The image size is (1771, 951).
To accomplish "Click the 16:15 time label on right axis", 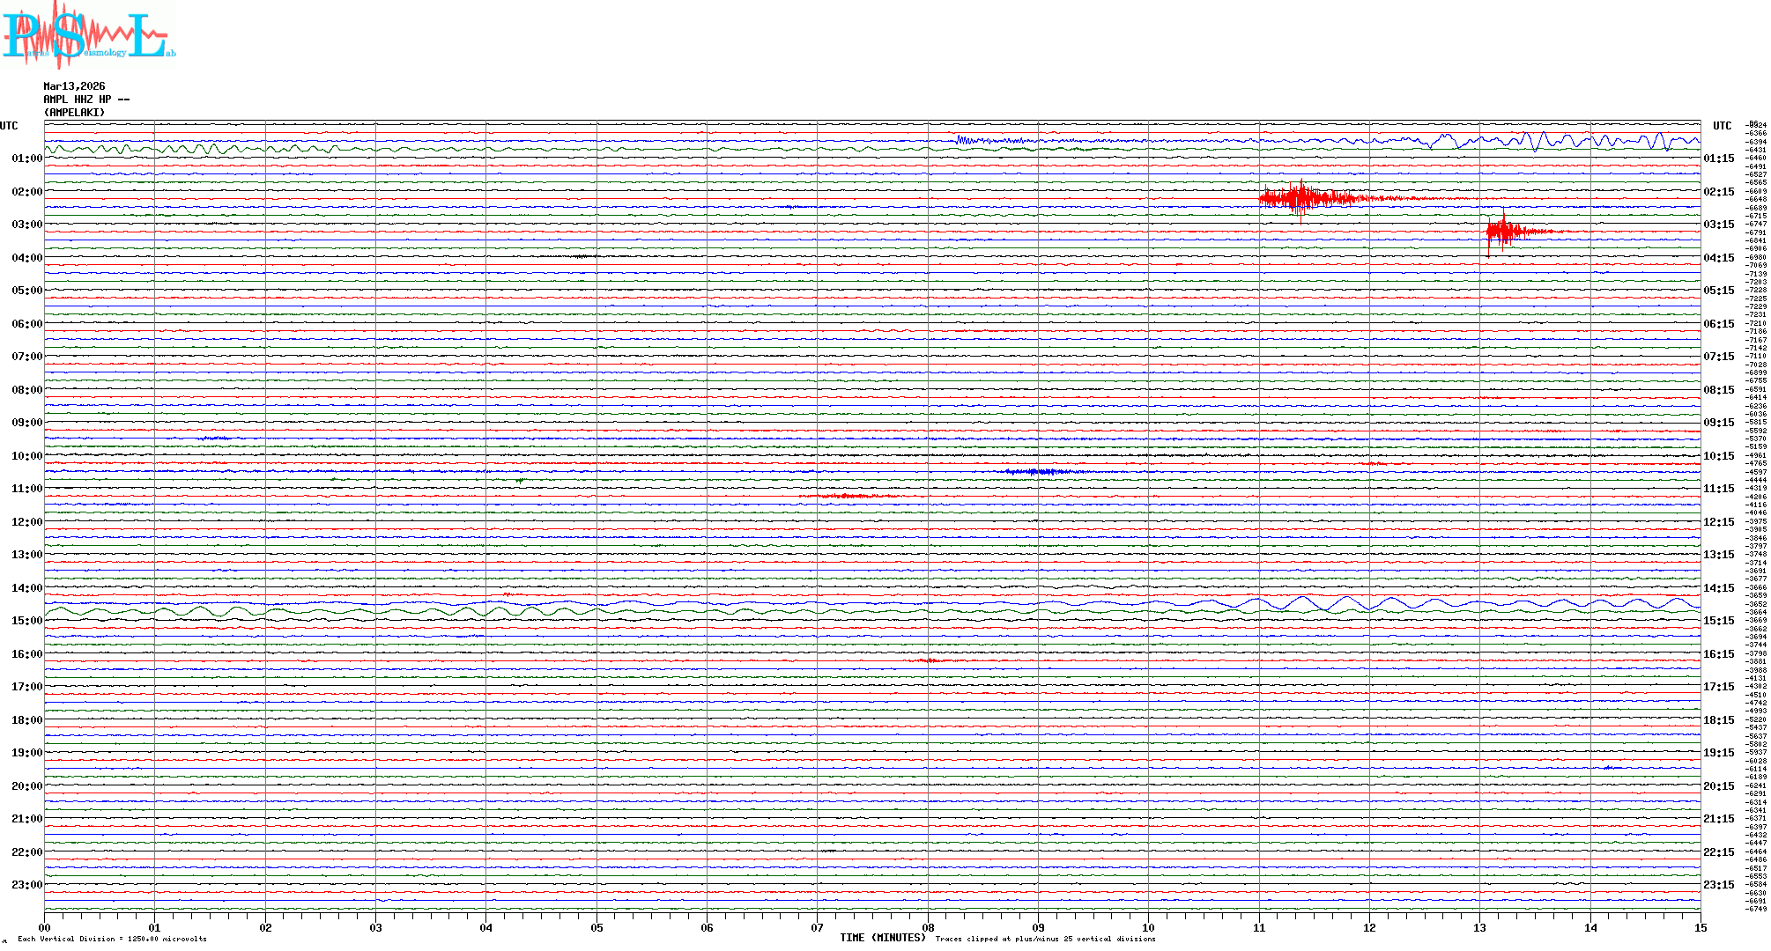I will tap(1718, 654).
